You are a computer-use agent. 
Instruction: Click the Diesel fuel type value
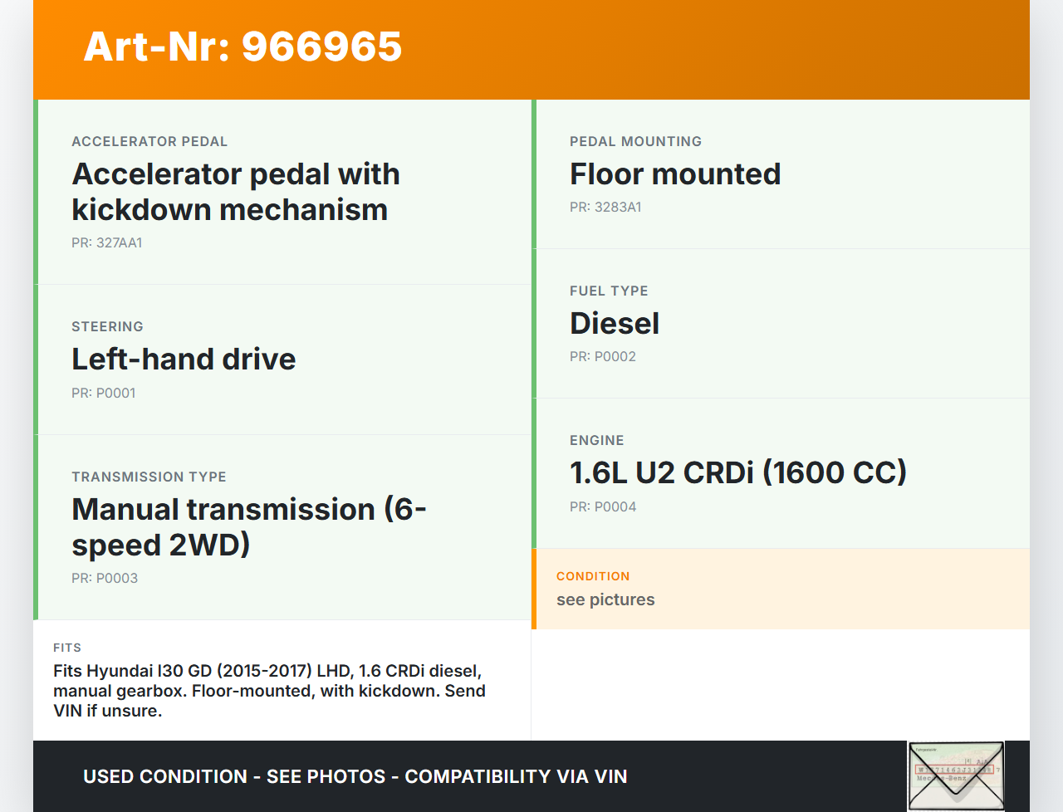click(x=615, y=323)
